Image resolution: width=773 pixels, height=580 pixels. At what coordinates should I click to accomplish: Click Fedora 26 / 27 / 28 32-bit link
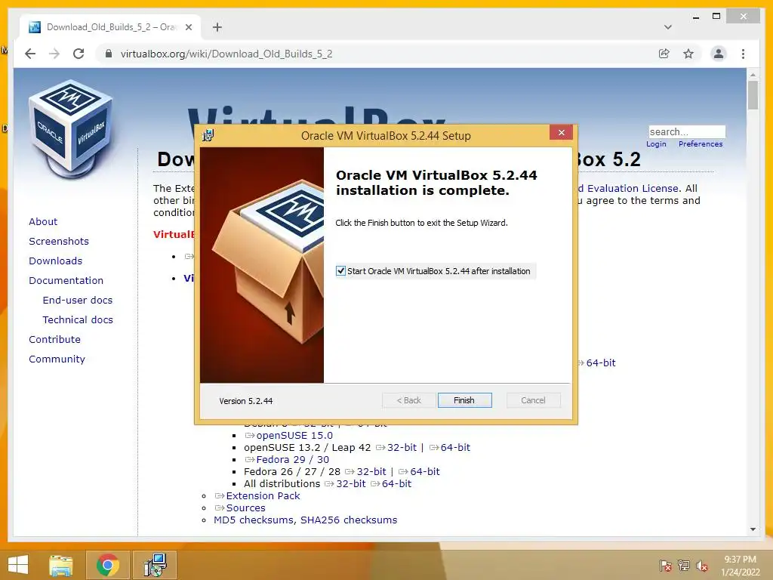371,471
